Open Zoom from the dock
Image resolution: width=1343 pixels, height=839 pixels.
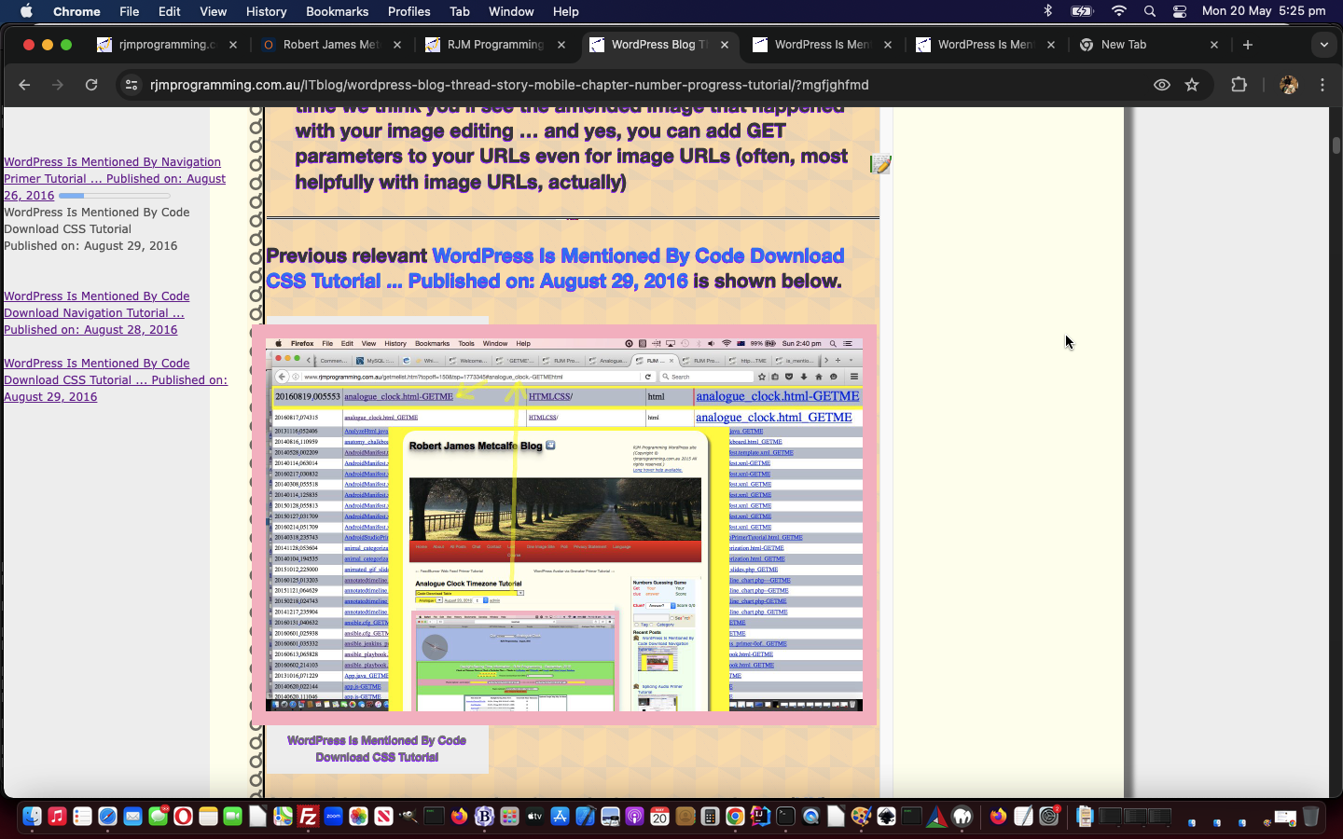click(333, 817)
